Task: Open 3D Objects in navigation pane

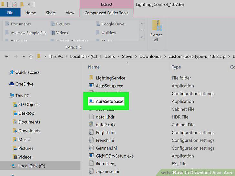Action: point(26,105)
